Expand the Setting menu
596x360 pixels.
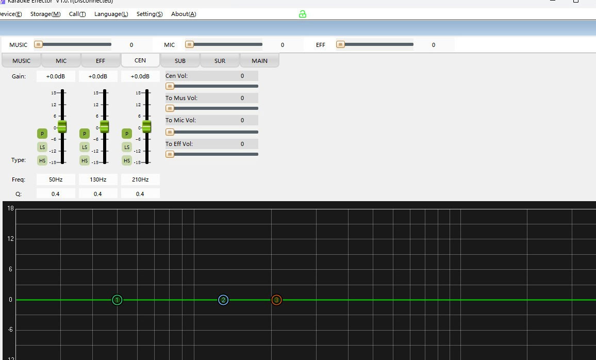tap(149, 14)
